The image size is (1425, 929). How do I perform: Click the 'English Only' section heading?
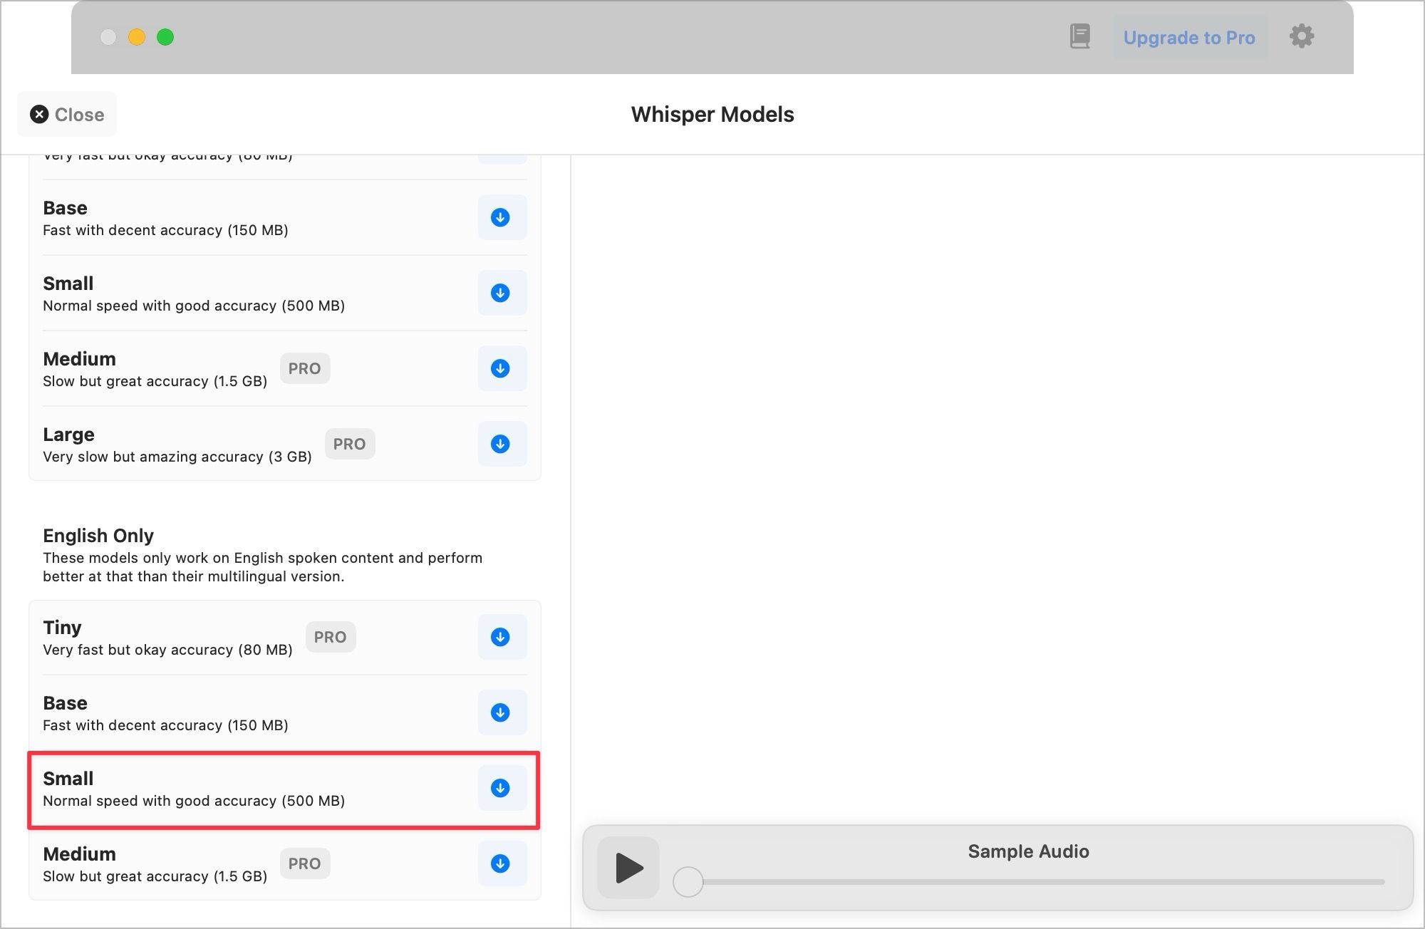pos(98,536)
